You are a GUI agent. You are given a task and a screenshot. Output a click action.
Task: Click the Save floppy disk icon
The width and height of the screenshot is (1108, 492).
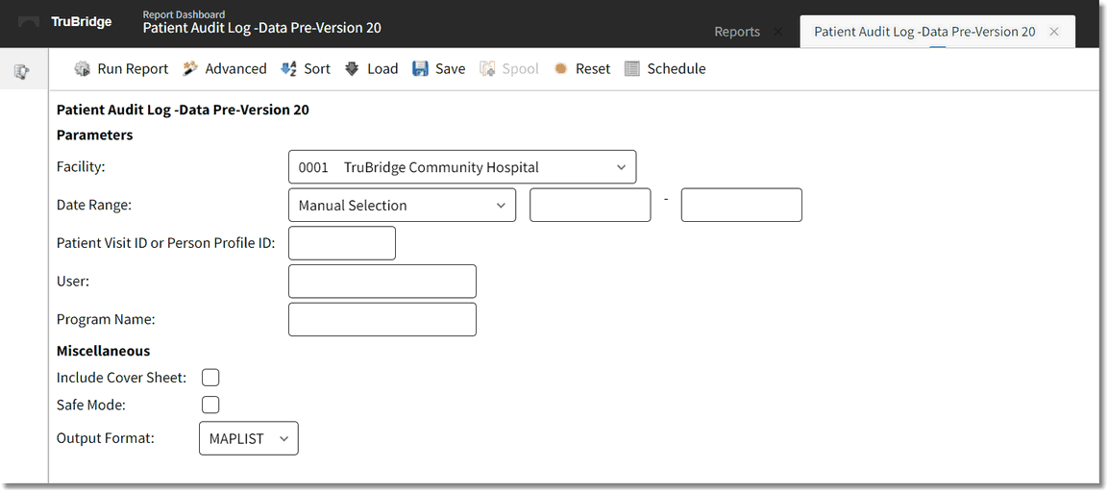[421, 68]
